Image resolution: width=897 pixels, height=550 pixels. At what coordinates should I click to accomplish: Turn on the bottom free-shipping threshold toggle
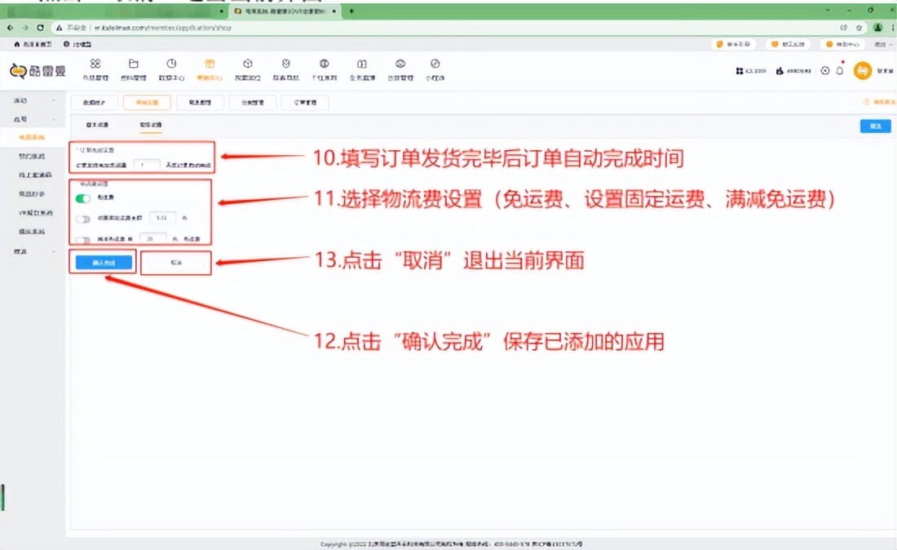[82, 238]
